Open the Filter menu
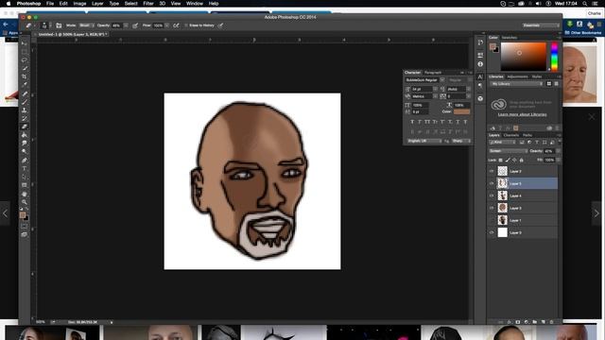 pos(148,4)
